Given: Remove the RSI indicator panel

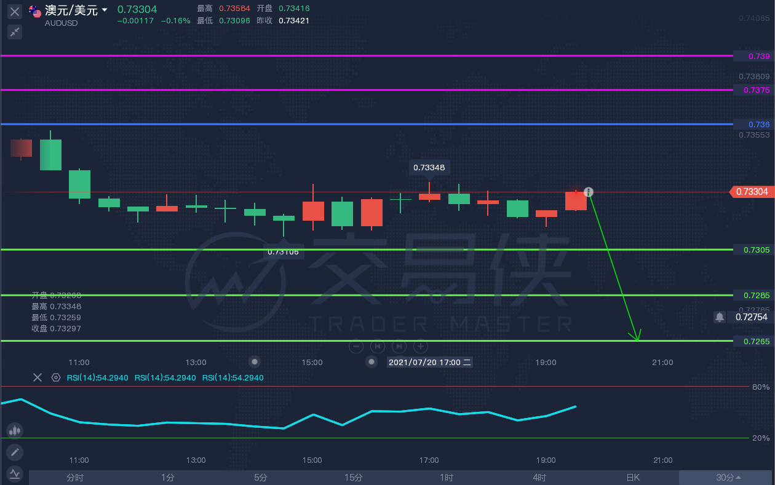Looking at the screenshot, I should (x=38, y=377).
